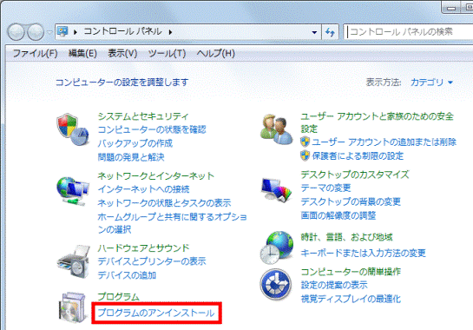
Task: Open ネットワークの状態とタスクの表示 link
Action: tap(164, 203)
